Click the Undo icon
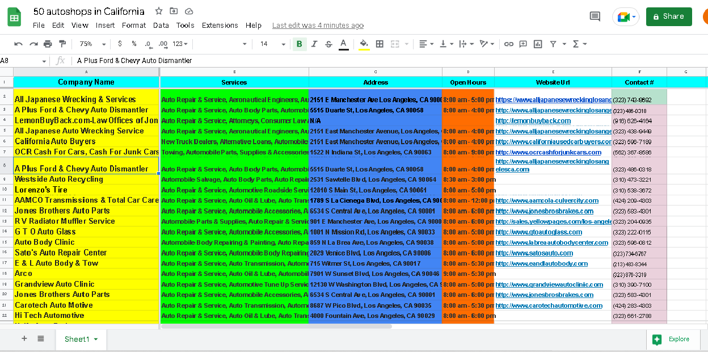The height and width of the screenshot is (352, 708). click(19, 44)
